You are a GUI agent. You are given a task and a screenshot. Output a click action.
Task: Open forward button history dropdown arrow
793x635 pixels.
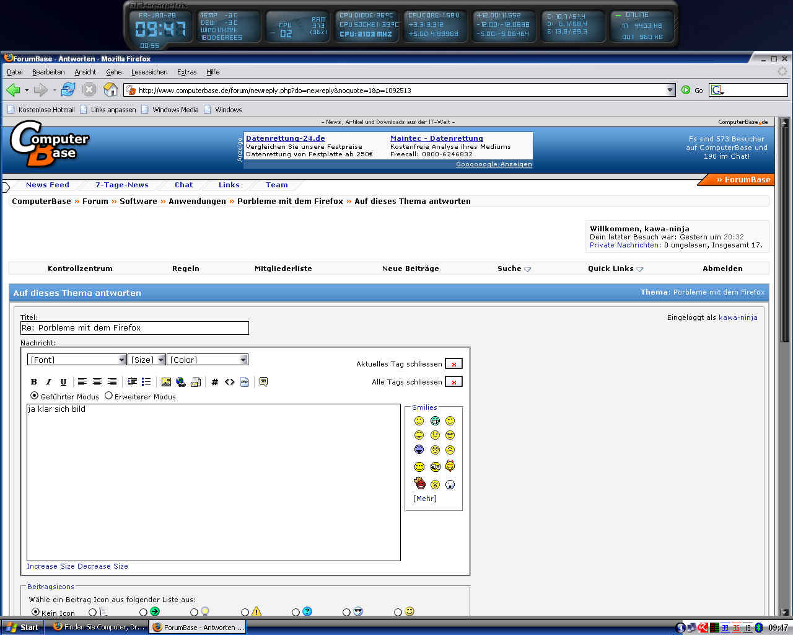[x=55, y=91]
